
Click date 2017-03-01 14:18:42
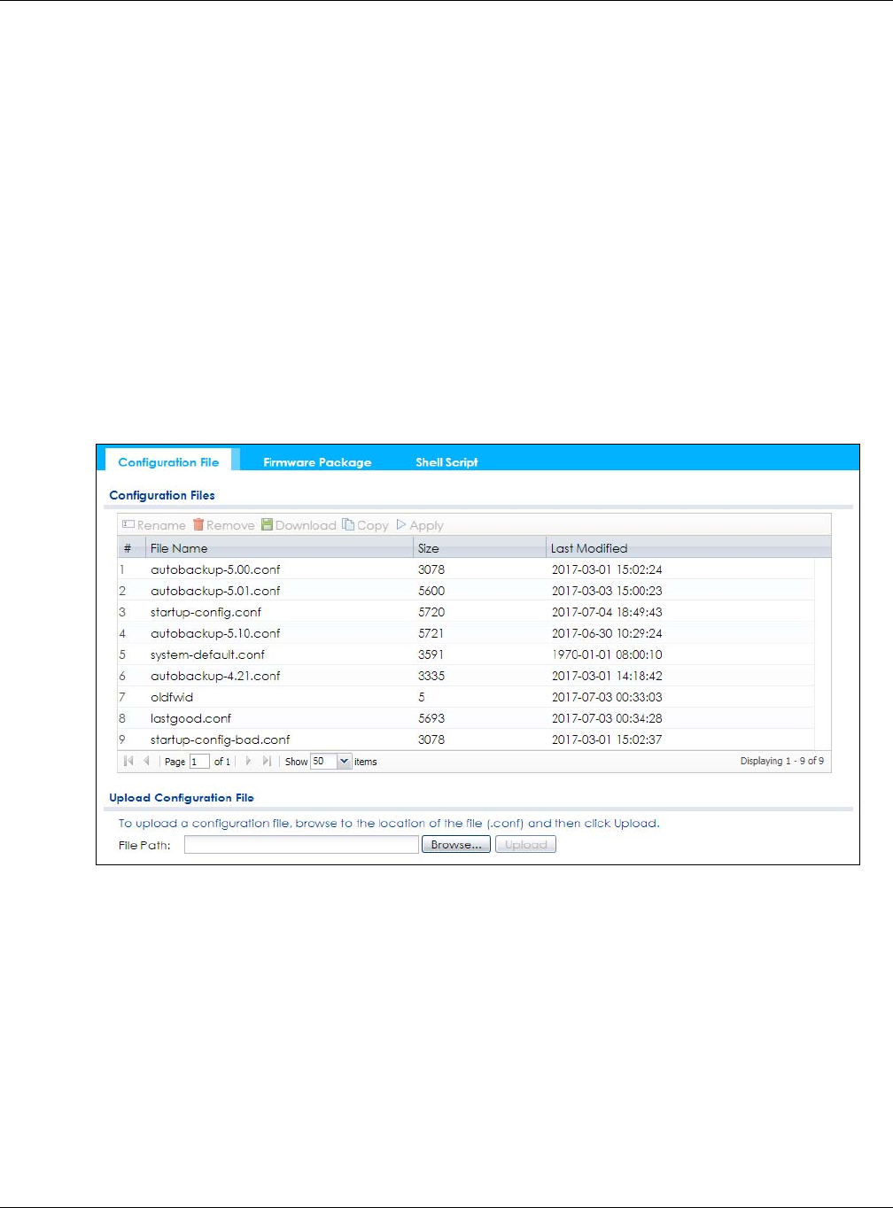pyautogui.click(x=607, y=676)
